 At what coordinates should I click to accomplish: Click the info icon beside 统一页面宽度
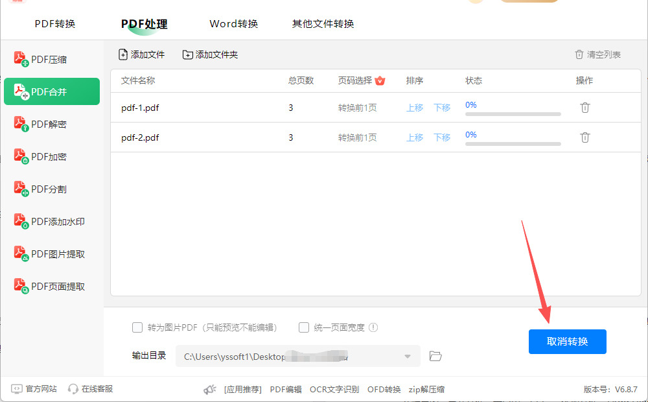(373, 327)
